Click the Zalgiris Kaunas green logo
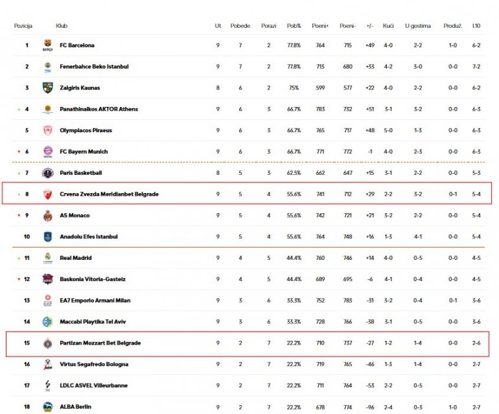 click(x=47, y=88)
